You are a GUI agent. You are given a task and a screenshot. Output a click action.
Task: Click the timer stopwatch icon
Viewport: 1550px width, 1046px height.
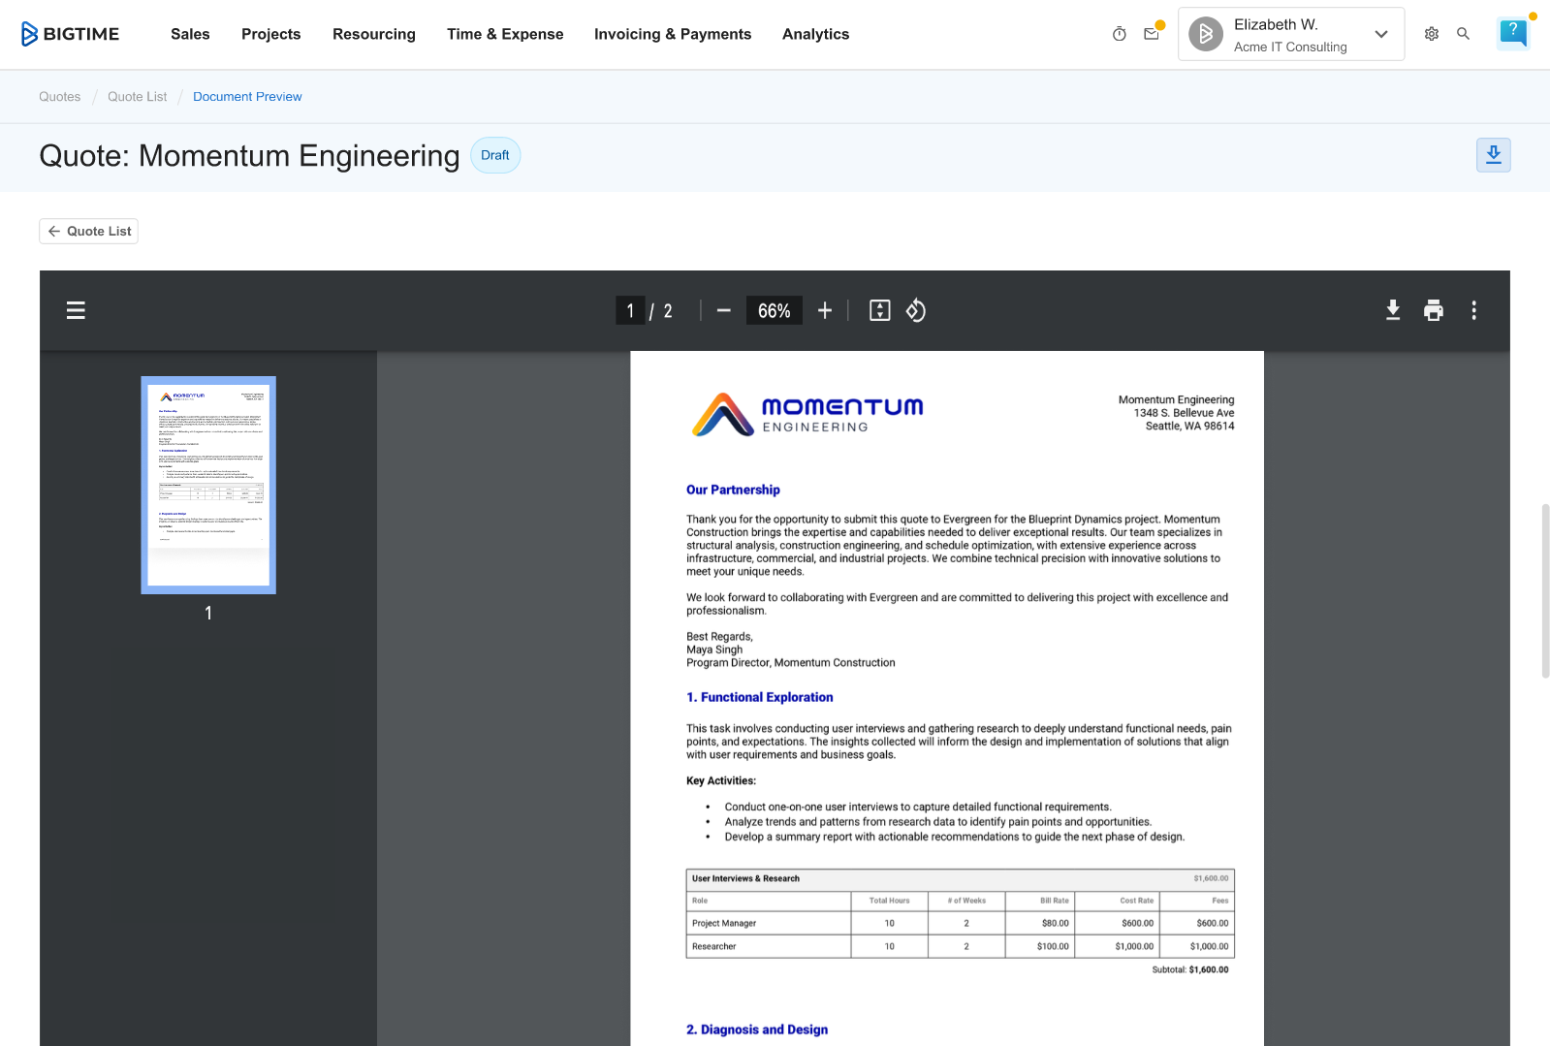coord(1120,34)
